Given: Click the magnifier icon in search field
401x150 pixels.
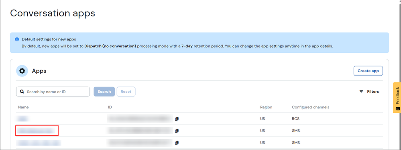Looking at the screenshot, I should 22,92.
